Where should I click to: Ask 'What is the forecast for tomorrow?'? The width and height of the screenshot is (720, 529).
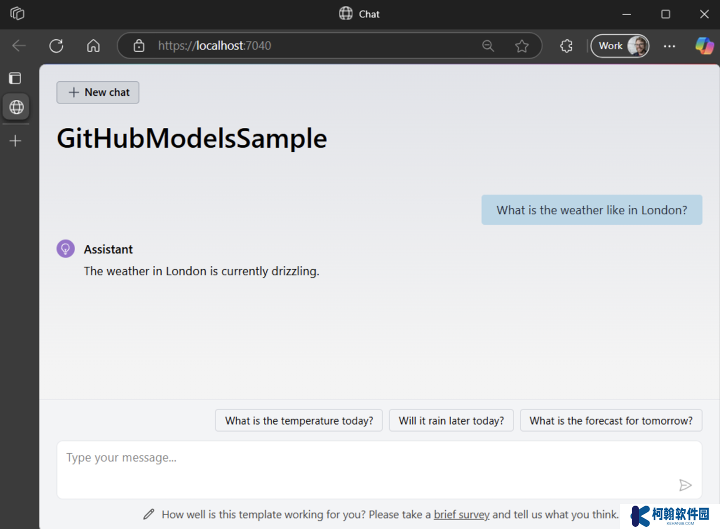coord(611,421)
